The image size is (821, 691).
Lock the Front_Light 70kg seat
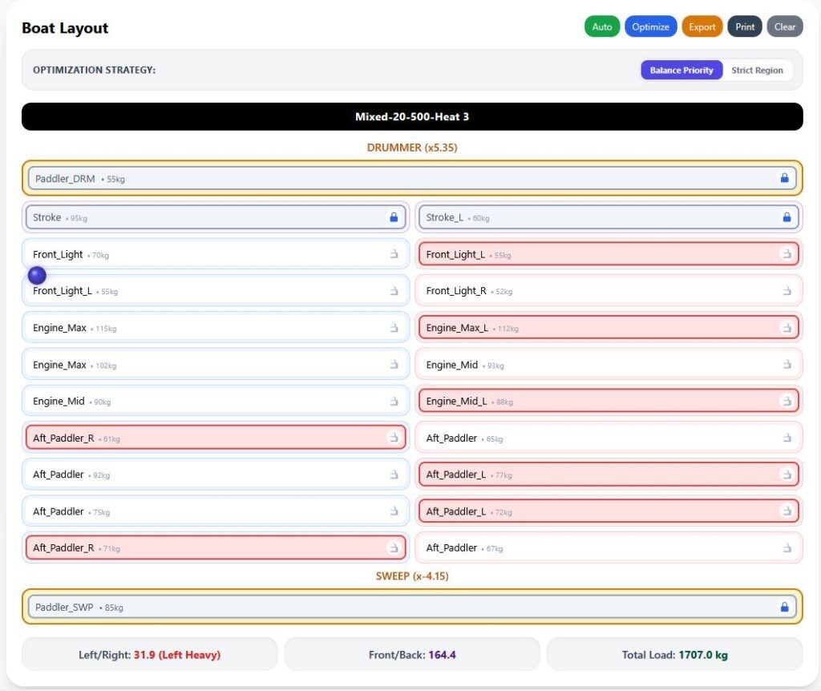394,254
